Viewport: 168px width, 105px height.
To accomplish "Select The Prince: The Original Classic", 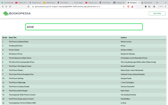I will pyautogui.click(x=20, y=66).
